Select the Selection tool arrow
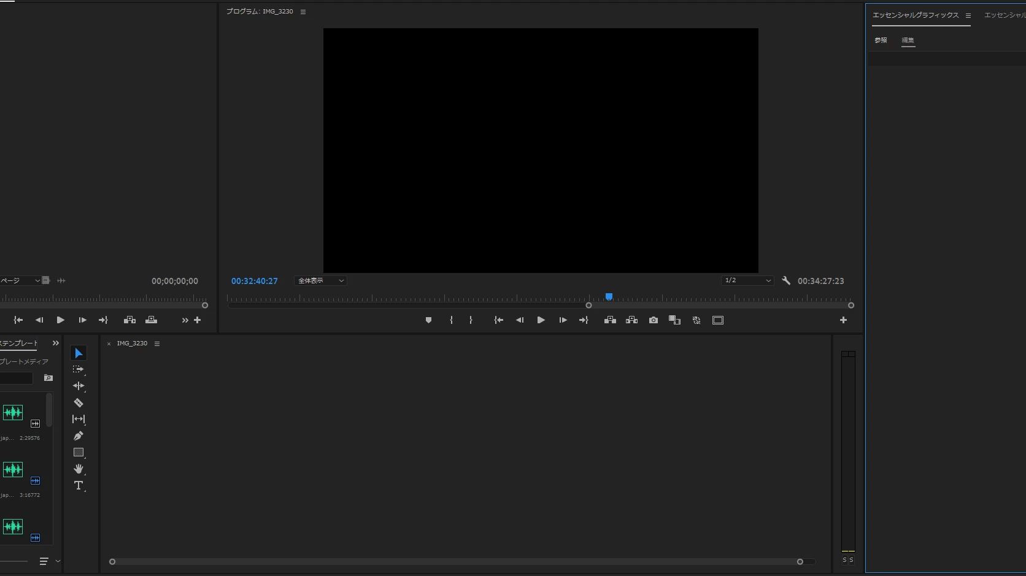The width and height of the screenshot is (1026, 576). [79, 353]
